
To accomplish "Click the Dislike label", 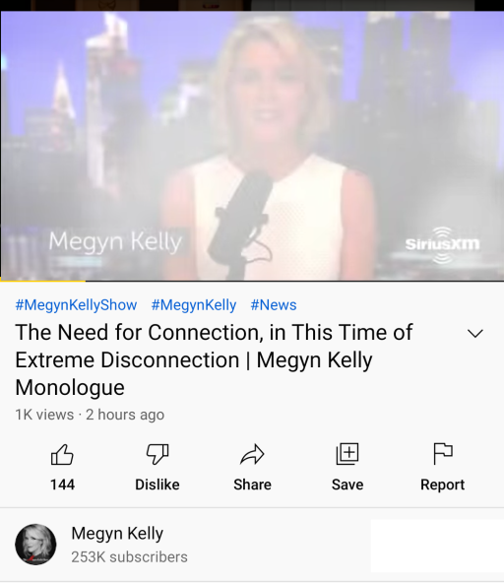I will [157, 485].
